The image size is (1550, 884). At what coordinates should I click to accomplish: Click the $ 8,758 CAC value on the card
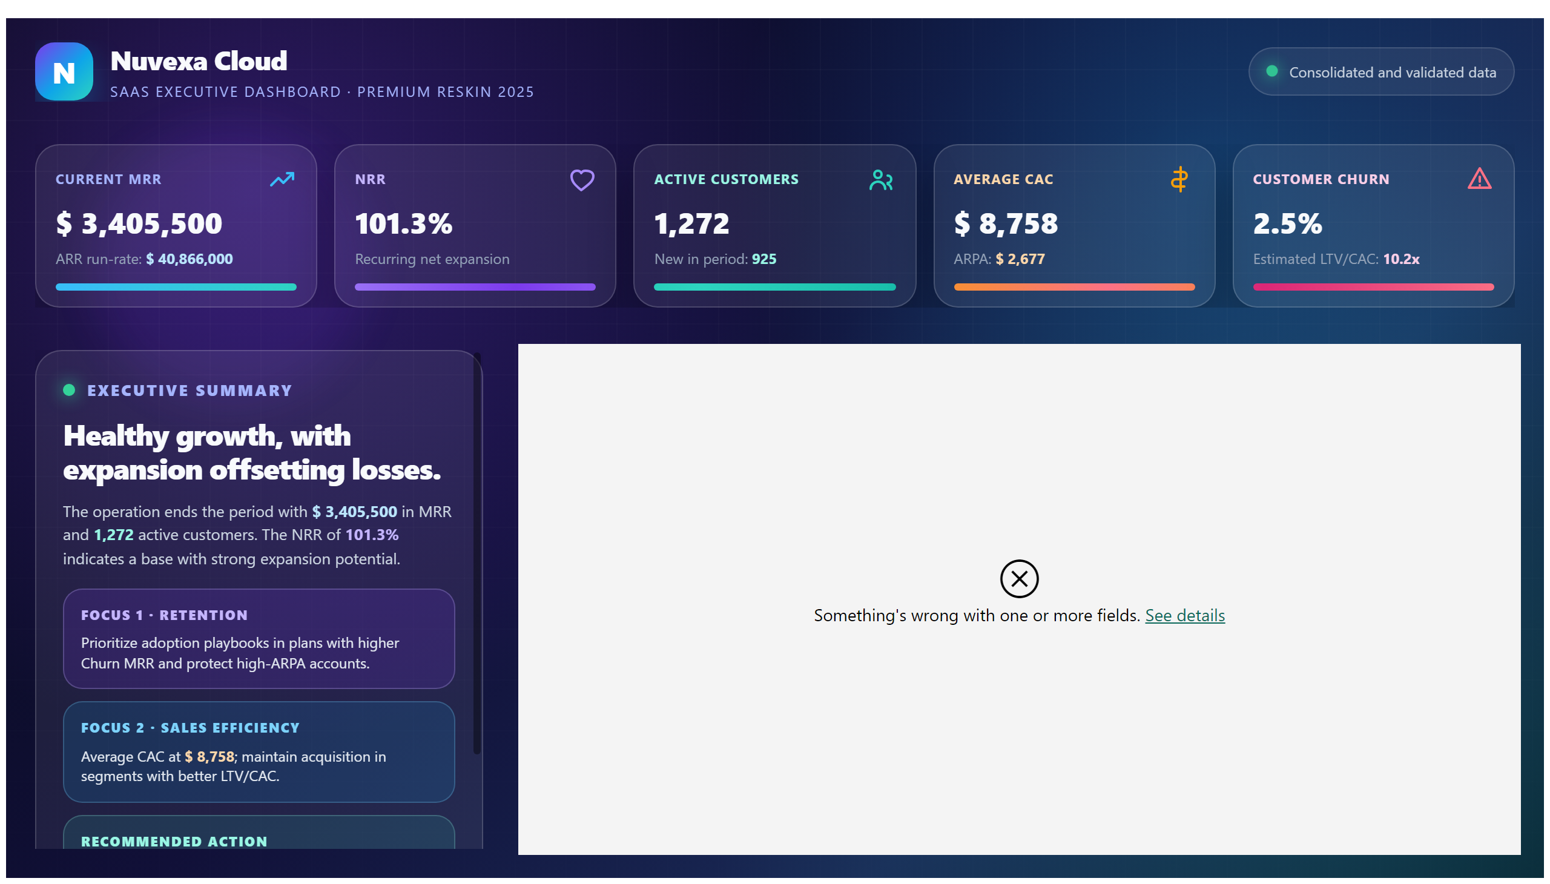[1006, 223]
